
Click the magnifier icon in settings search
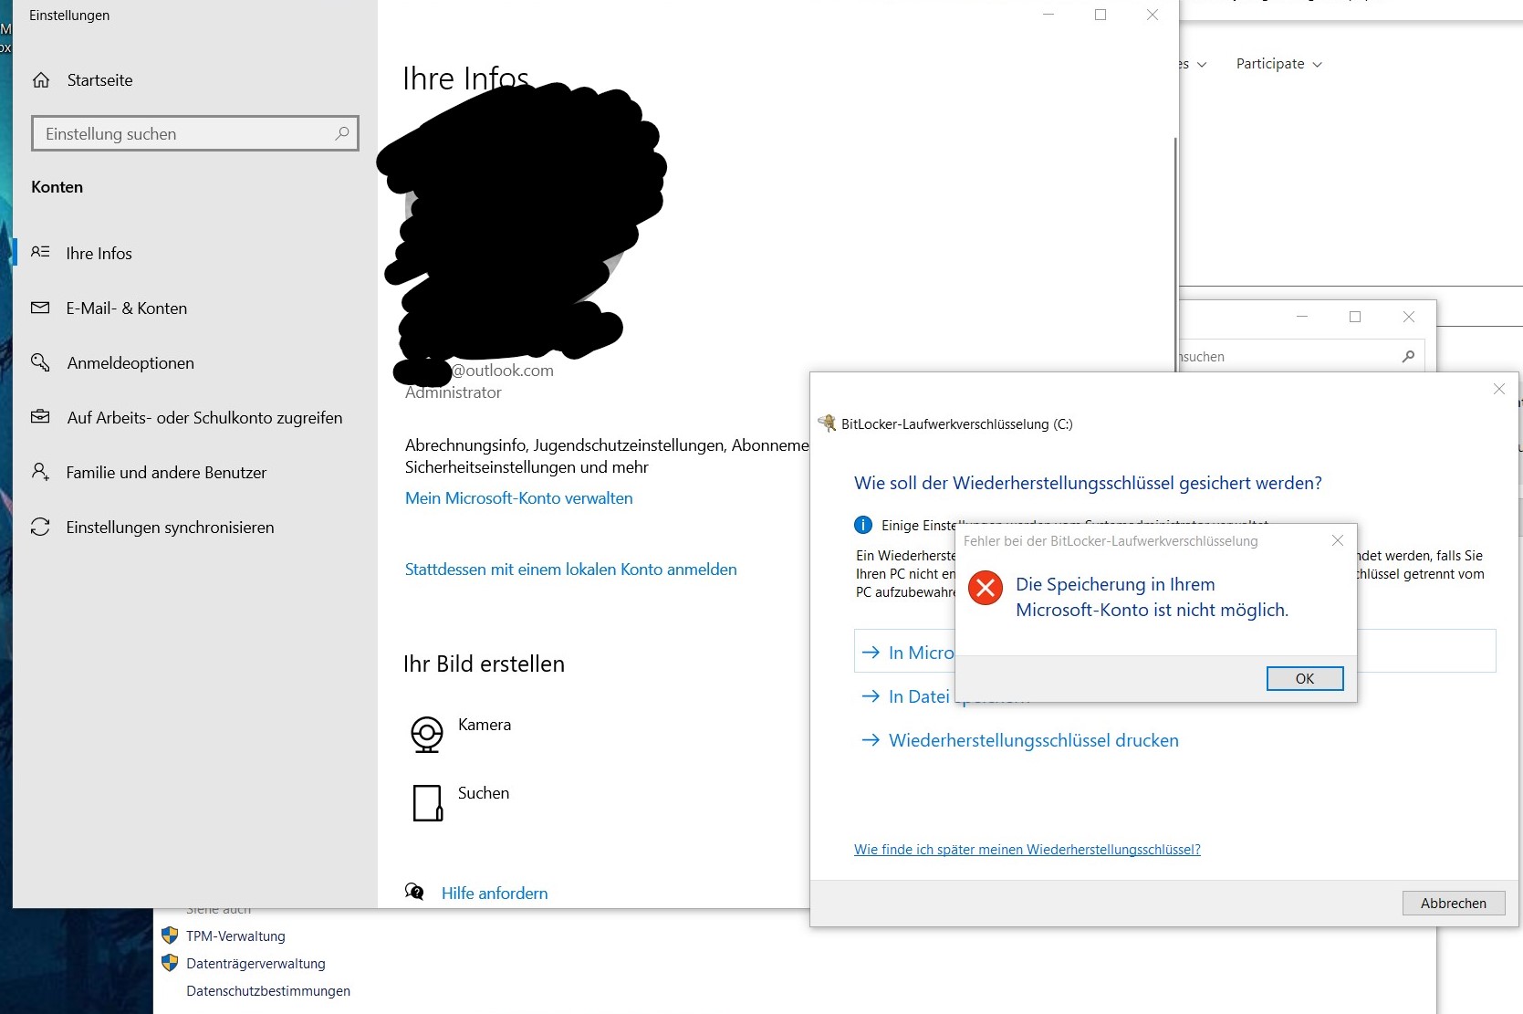[342, 133]
